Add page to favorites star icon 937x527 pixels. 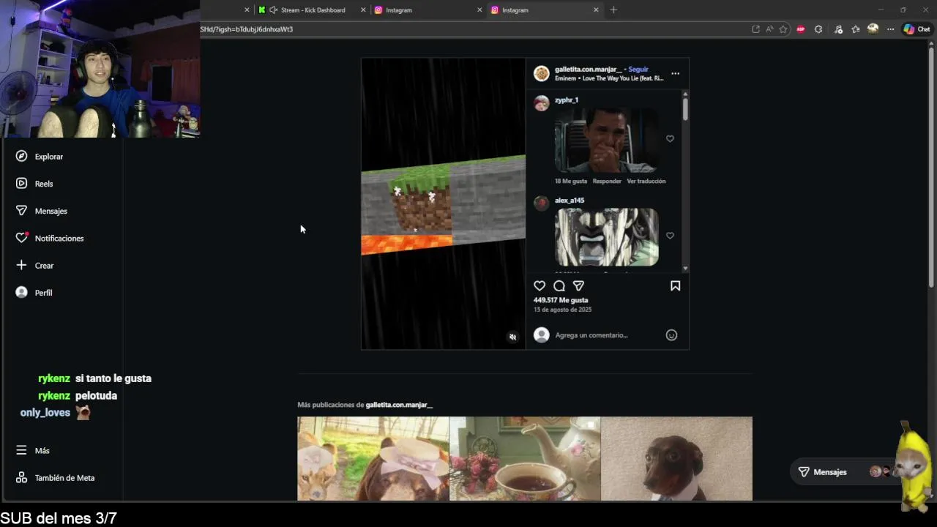(x=783, y=29)
